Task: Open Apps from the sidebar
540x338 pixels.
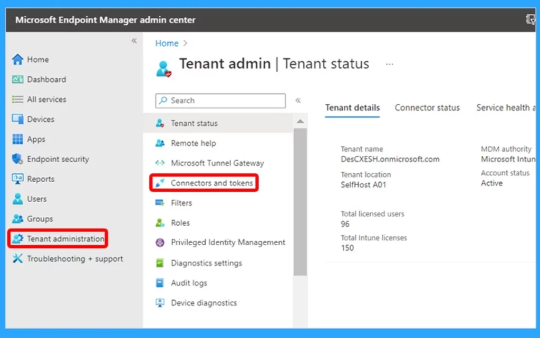Action: (36, 140)
